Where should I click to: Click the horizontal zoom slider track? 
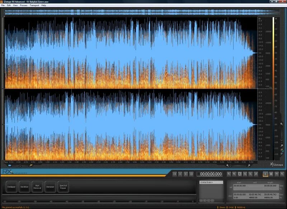tap(238, 166)
